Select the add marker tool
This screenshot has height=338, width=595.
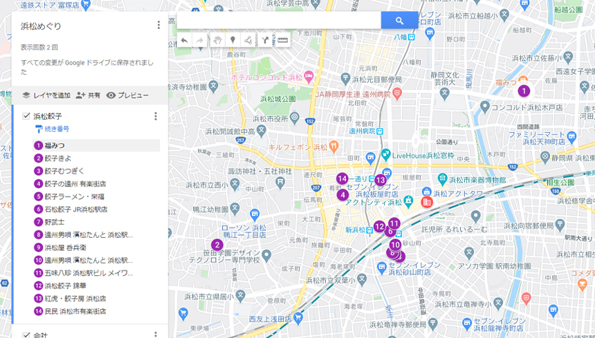[232, 40]
